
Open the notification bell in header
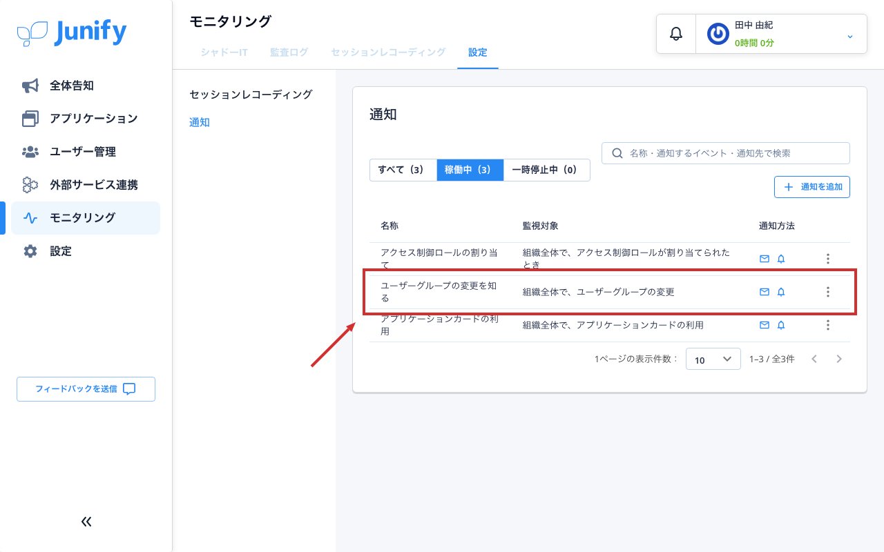[x=676, y=33]
